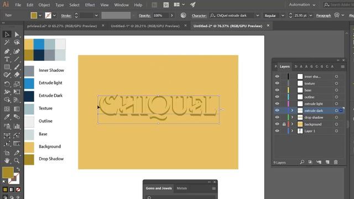This screenshot has height=199, width=354.
Task: Click the Recolor Artwork wheel icon
Action: click(183, 15)
